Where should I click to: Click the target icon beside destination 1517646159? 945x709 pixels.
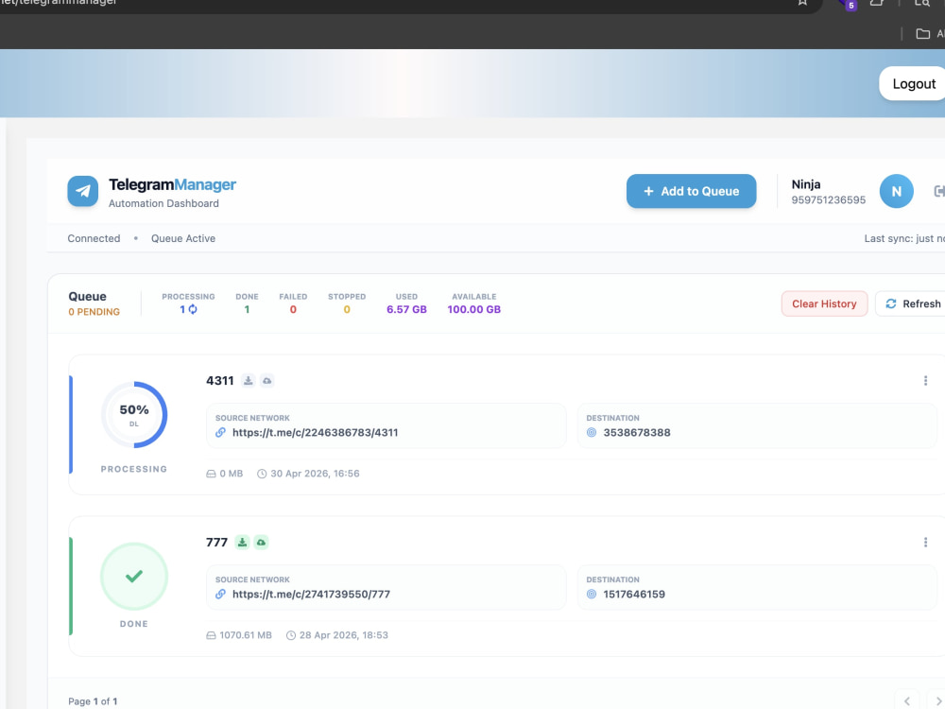(592, 594)
